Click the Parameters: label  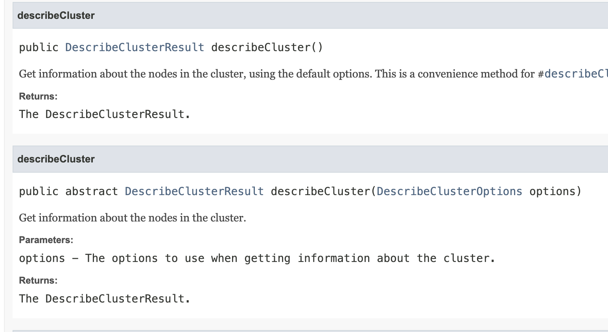46,240
